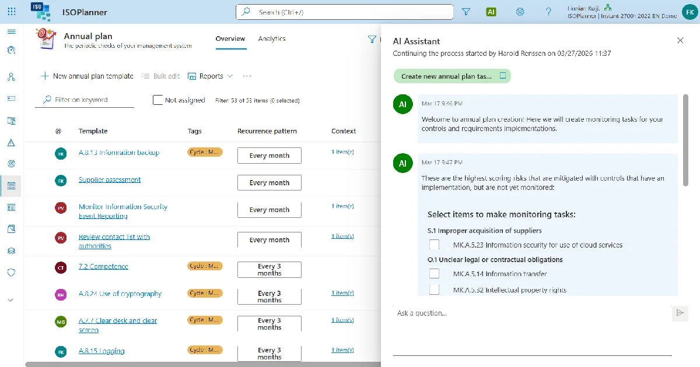Image resolution: width=700 pixels, height=367 pixels.
Task: Click the global filter funnel in header
Action: 466,12
